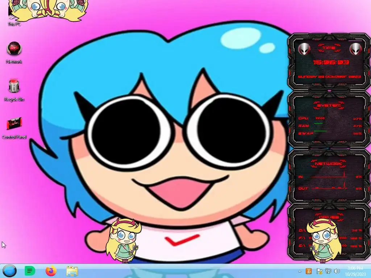Click the SWAP green usage bar
The width and height of the screenshot is (371, 278).
click(x=320, y=131)
